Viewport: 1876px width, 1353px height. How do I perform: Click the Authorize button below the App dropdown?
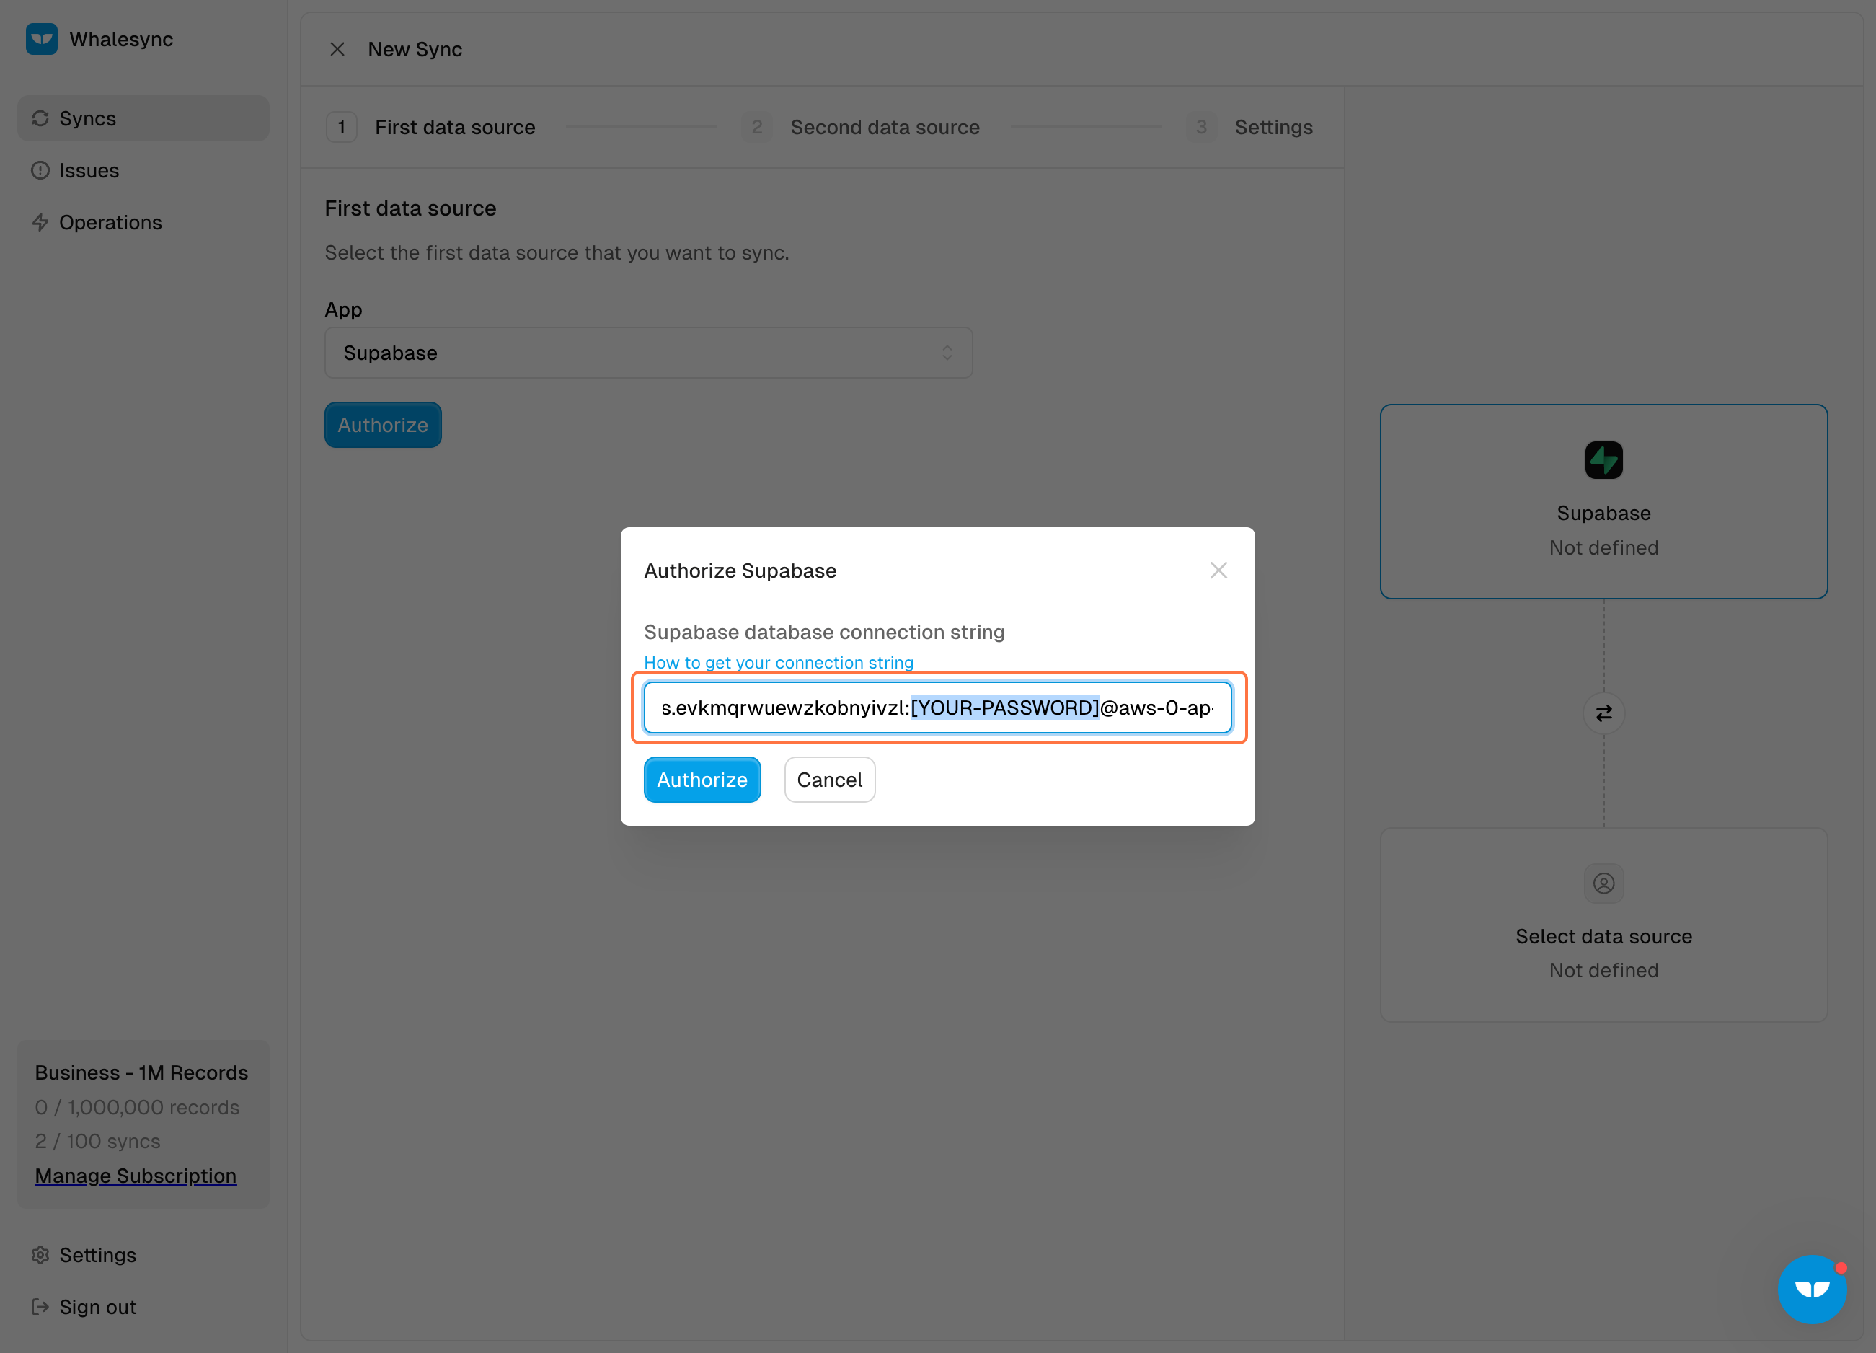tap(383, 426)
